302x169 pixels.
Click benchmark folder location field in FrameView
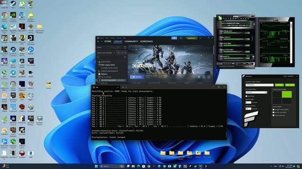pos(260,85)
